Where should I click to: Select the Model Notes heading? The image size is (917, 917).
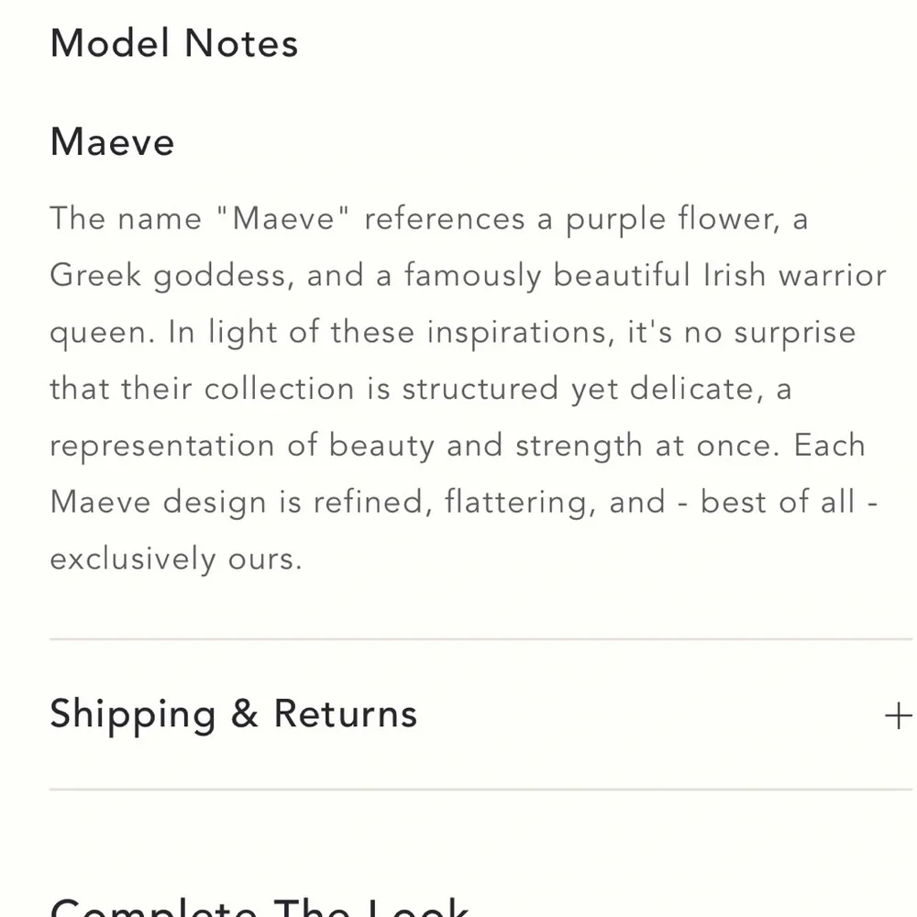tap(174, 43)
